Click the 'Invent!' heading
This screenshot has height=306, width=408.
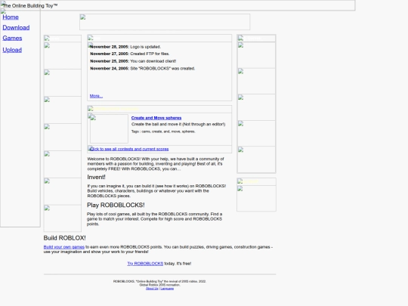[x=96, y=178]
